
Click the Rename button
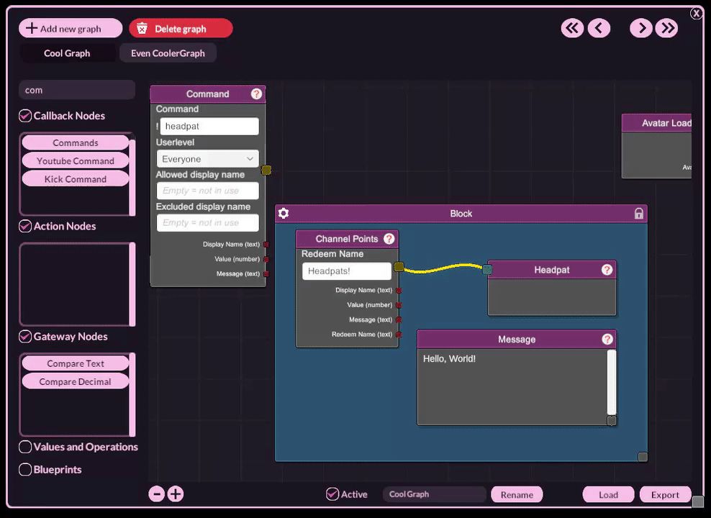pos(517,494)
